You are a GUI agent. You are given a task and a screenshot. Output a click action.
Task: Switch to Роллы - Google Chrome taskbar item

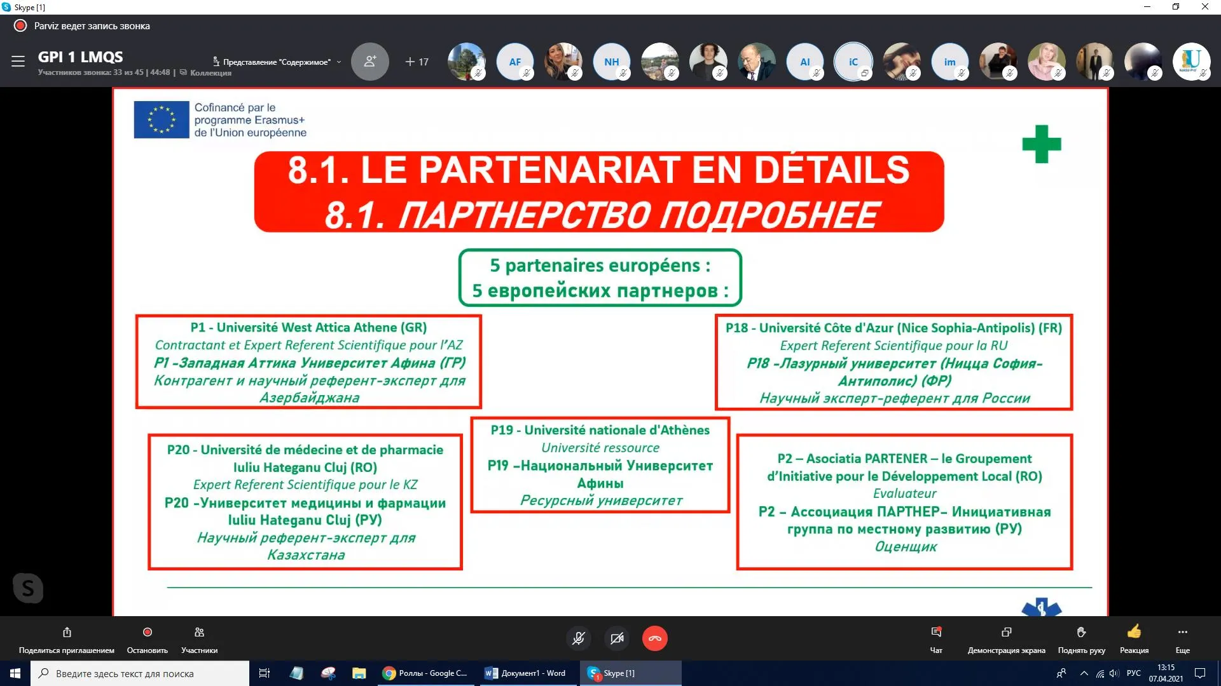(425, 673)
